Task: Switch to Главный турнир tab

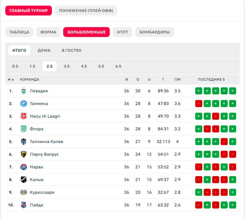Action: click(x=28, y=11)
